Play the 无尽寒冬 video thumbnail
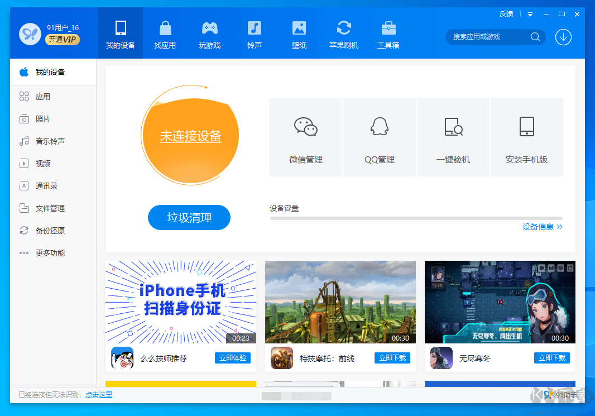This screenshot has height=416, width=595. coord(499,302)
